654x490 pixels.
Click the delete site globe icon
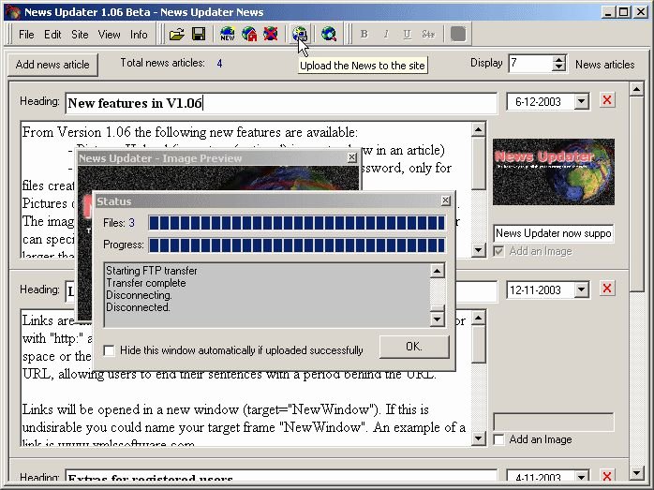pos(271,34)
